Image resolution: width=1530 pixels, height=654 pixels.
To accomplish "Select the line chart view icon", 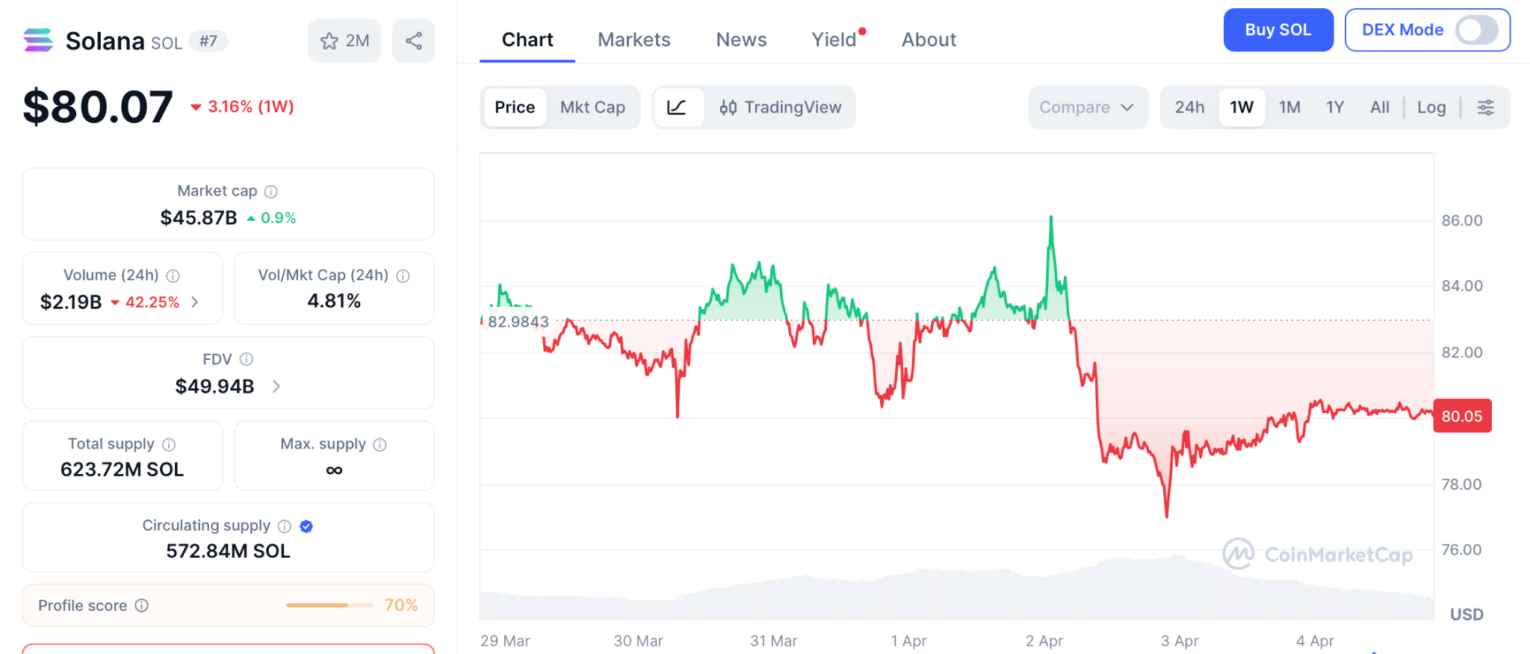I will point(677,108).
